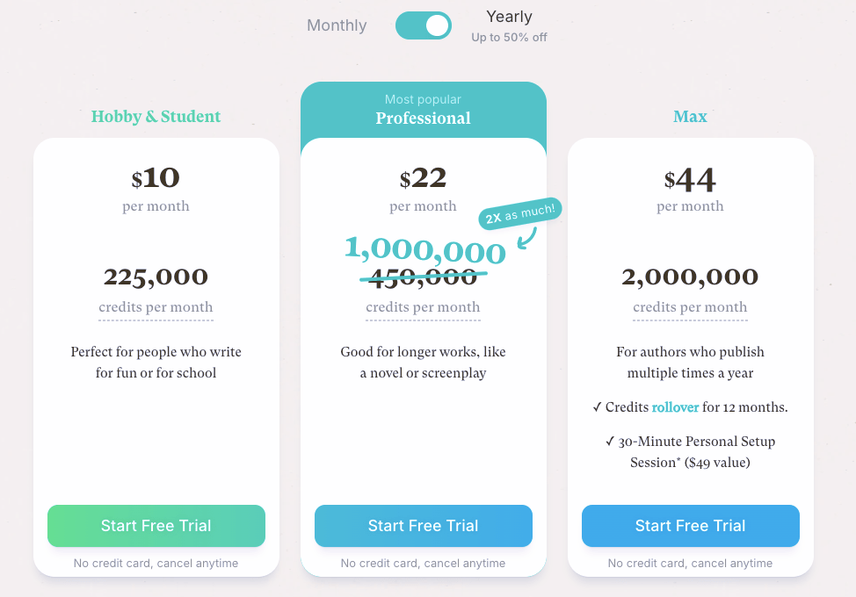Start Free Trial for Professional plan
Screen dimensions: 856x597
tap(424, 526)
